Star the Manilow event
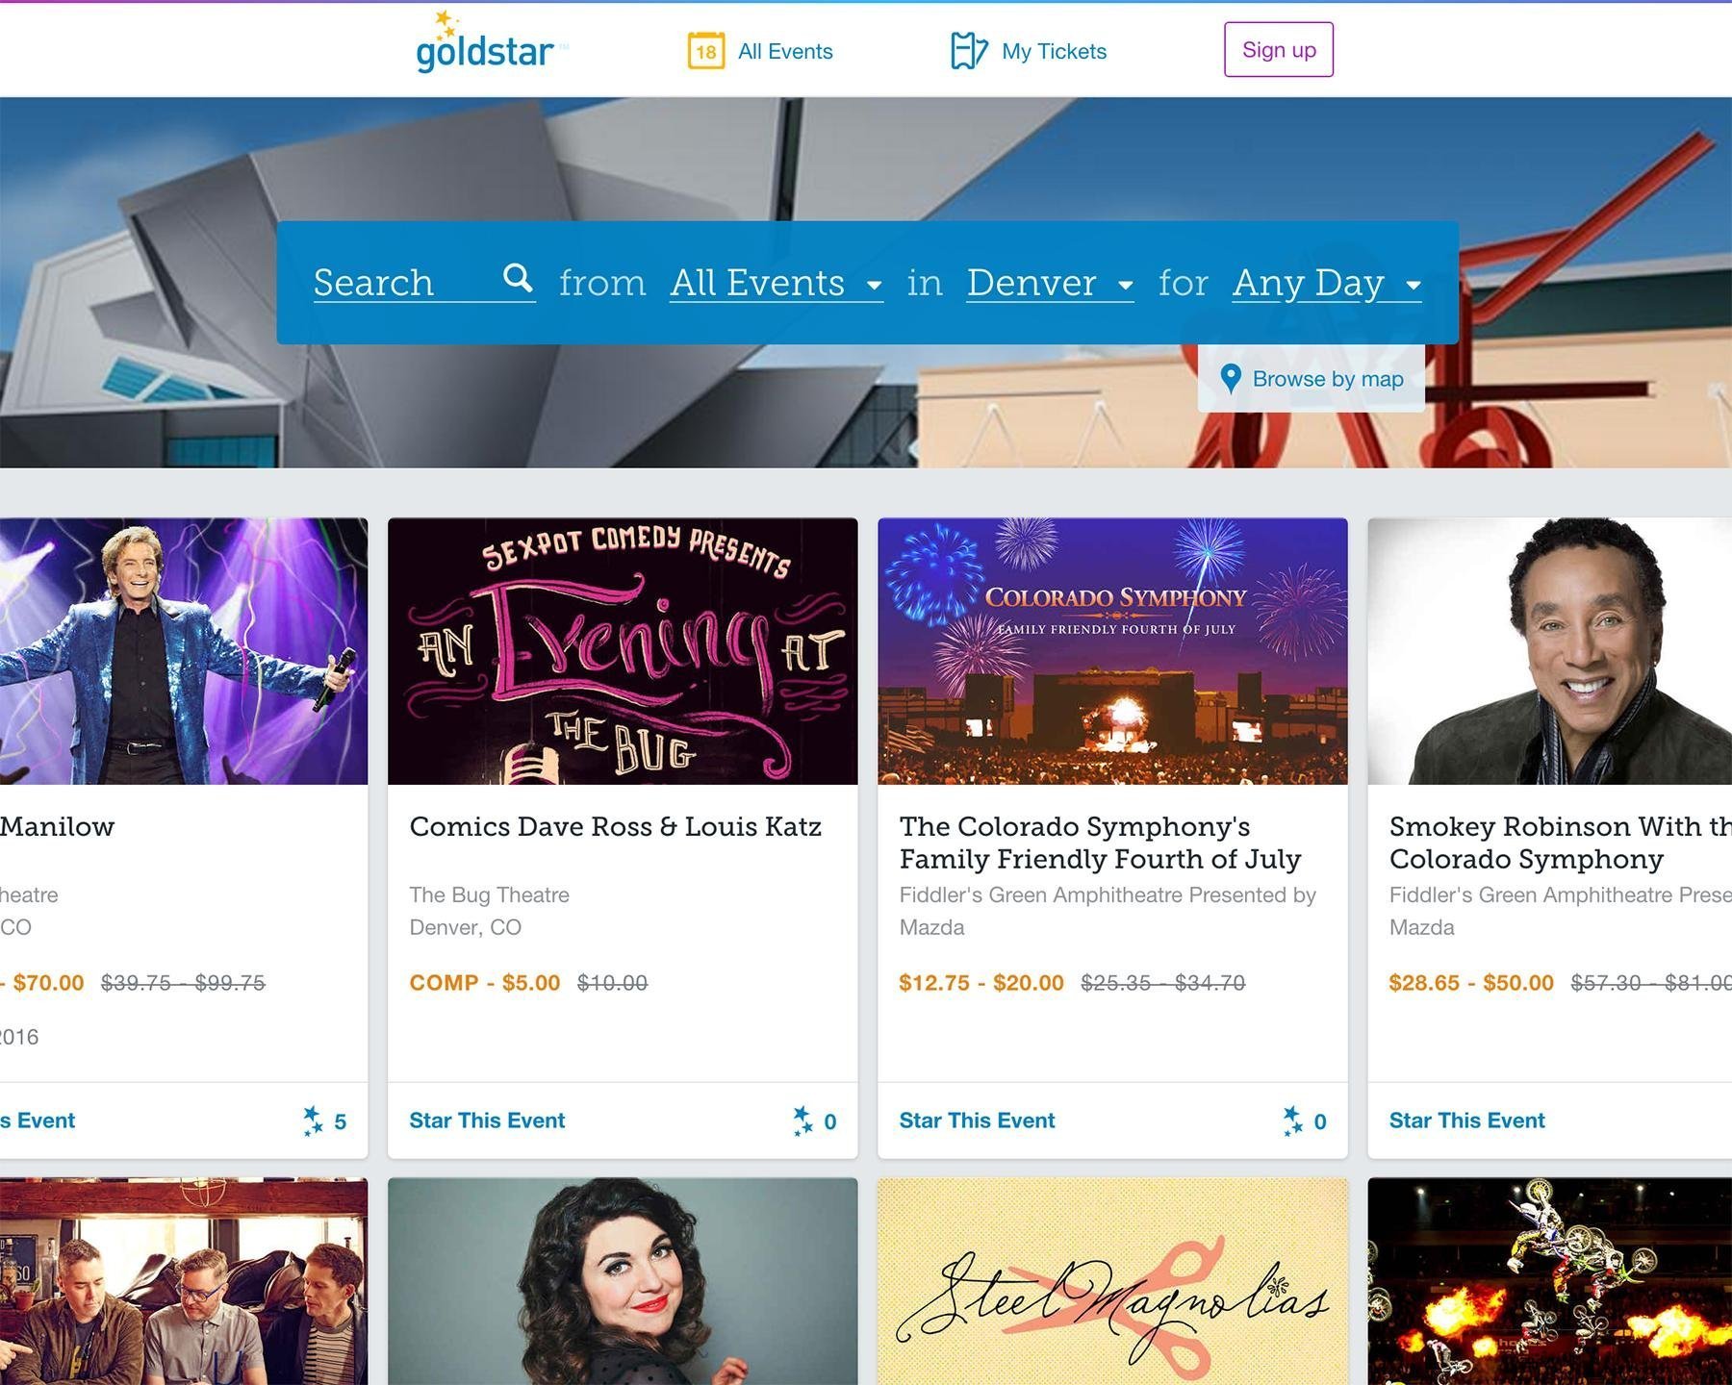 pyautogui.click(x=38, y=1121)
